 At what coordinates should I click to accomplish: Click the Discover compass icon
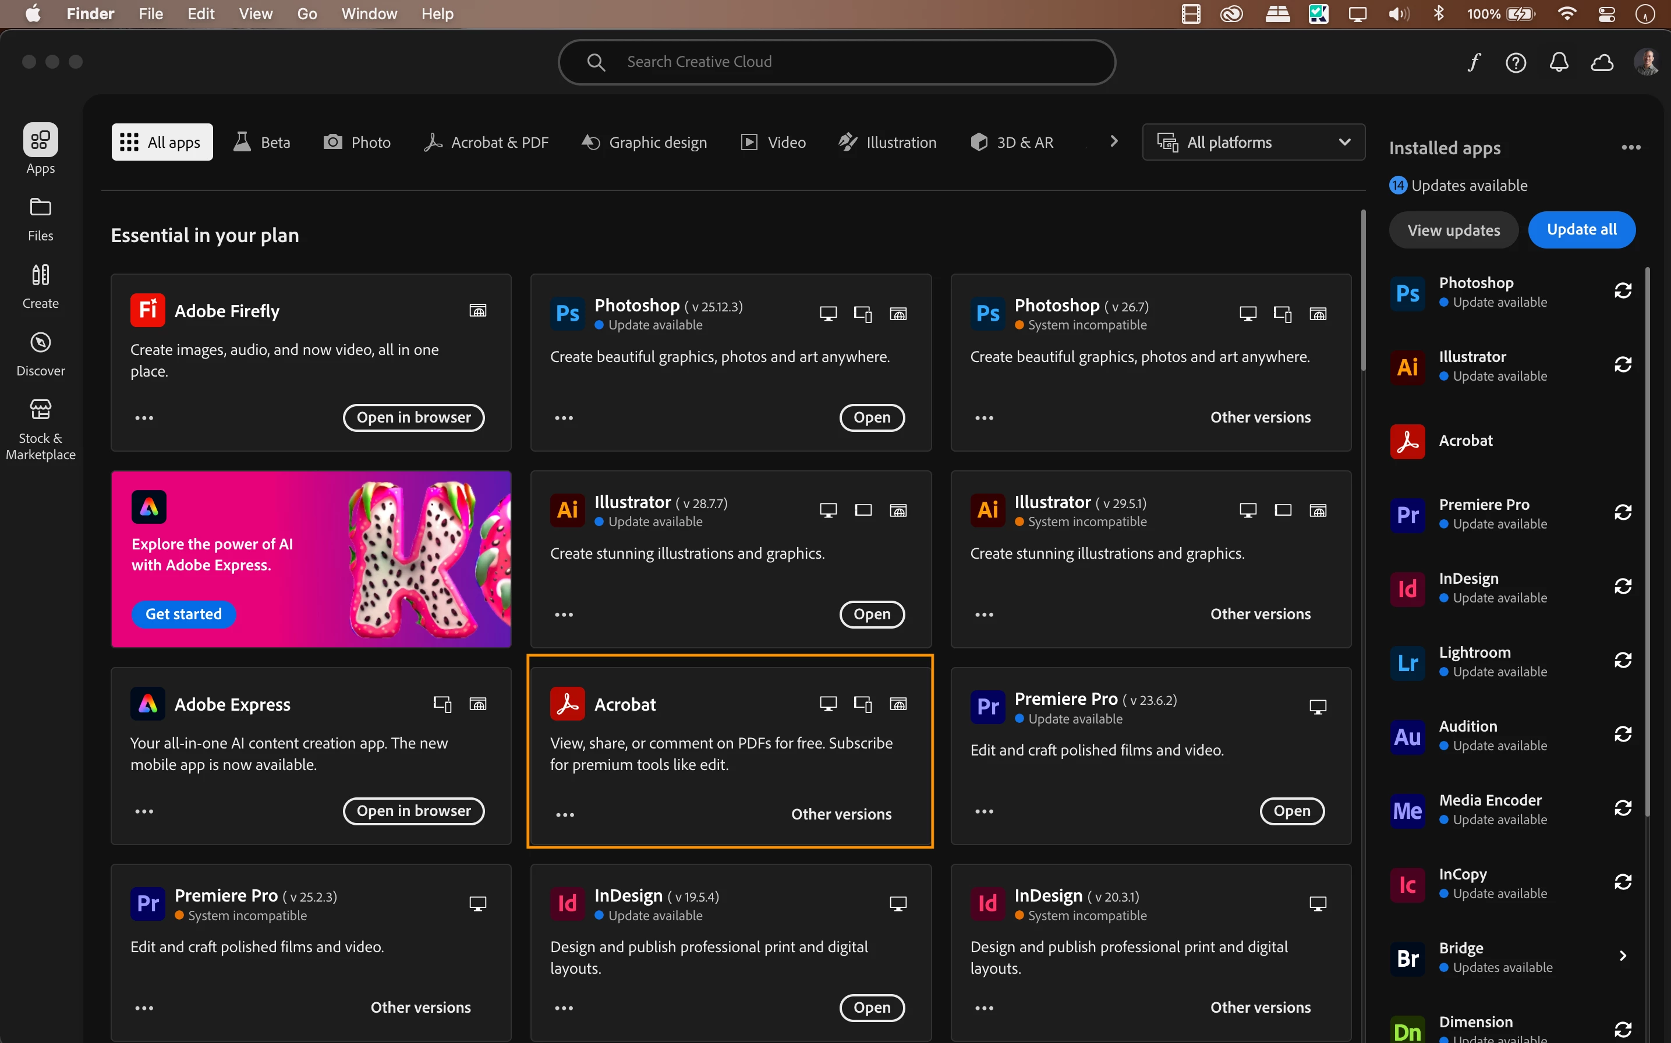(x=40, y=343)
